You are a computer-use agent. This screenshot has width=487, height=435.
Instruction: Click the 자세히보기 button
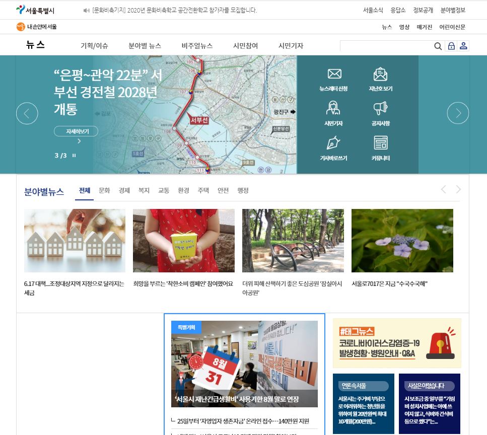click(x=76, y=131)
